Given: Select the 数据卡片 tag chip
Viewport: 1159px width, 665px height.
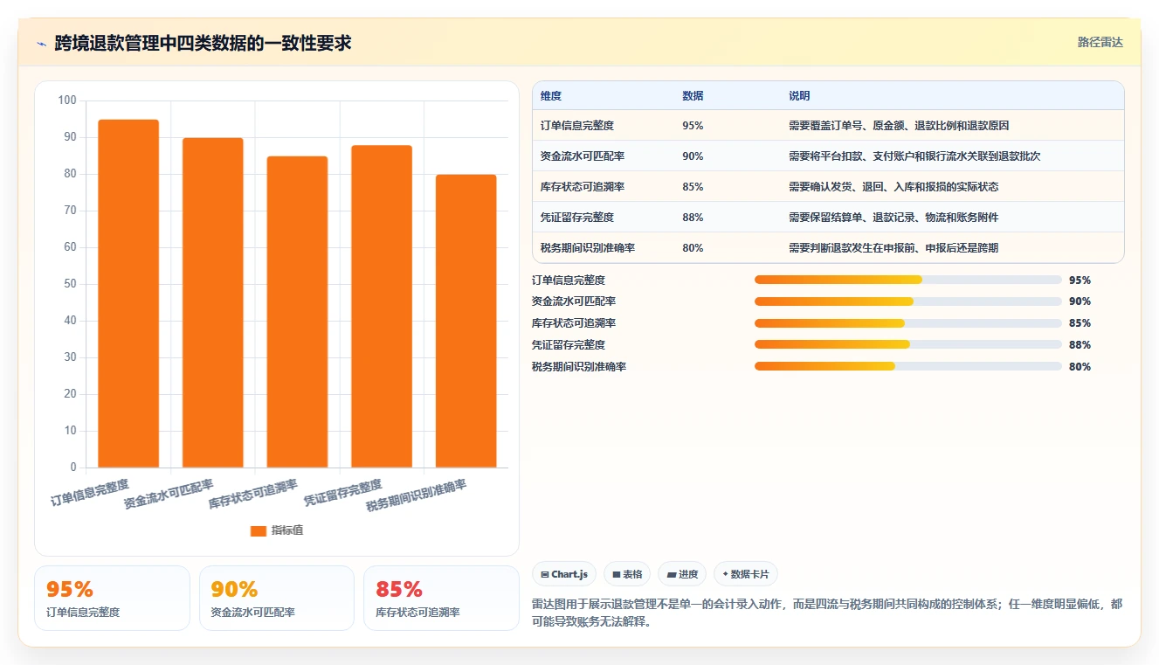Looking at the screenshot, I should pos(745,574).
